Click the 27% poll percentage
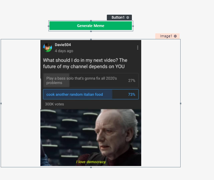Viewport: 214px width, 180px height. pyautogui.click(x=132, y=81)
